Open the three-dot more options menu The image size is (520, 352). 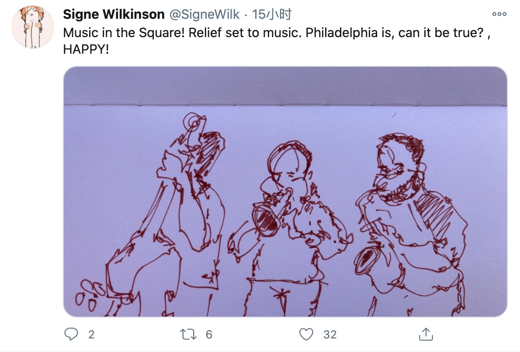(x=499, y=14)
